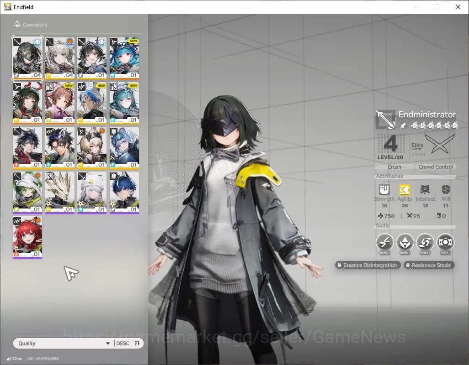Select the dark-haired operator with red scarf
The image size is (469, 365).
(x=27, y=148)
